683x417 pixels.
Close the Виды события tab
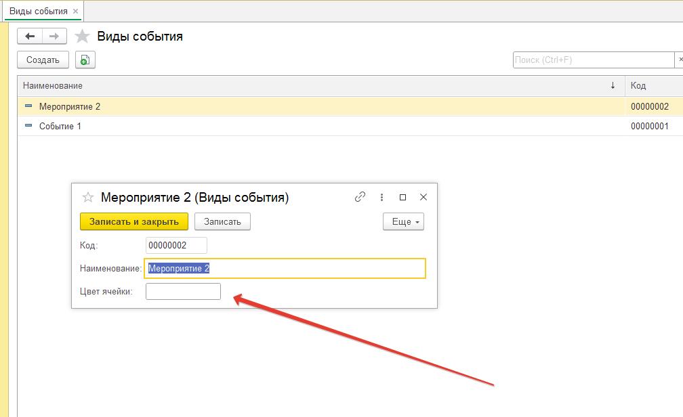point(75,12)
